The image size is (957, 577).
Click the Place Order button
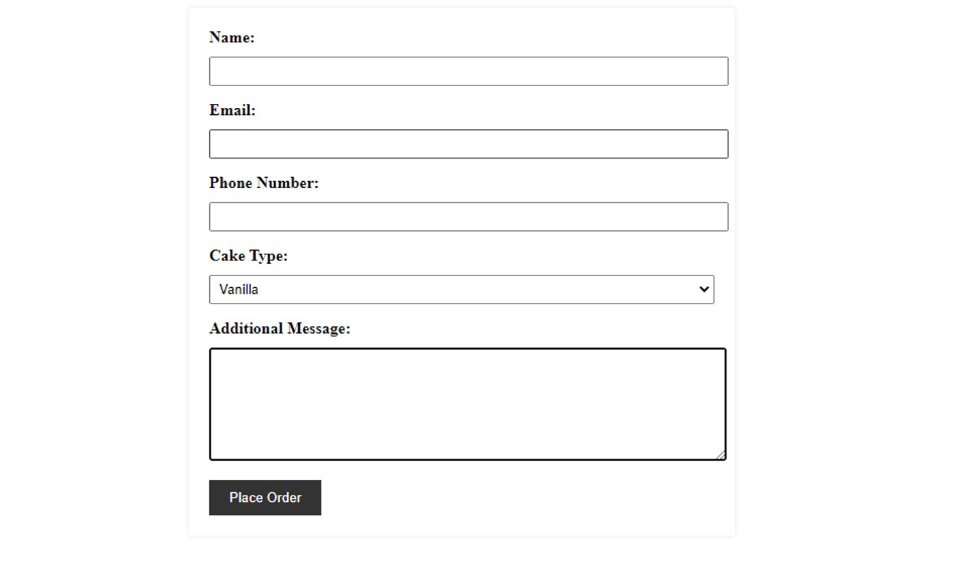click(265, 498)
